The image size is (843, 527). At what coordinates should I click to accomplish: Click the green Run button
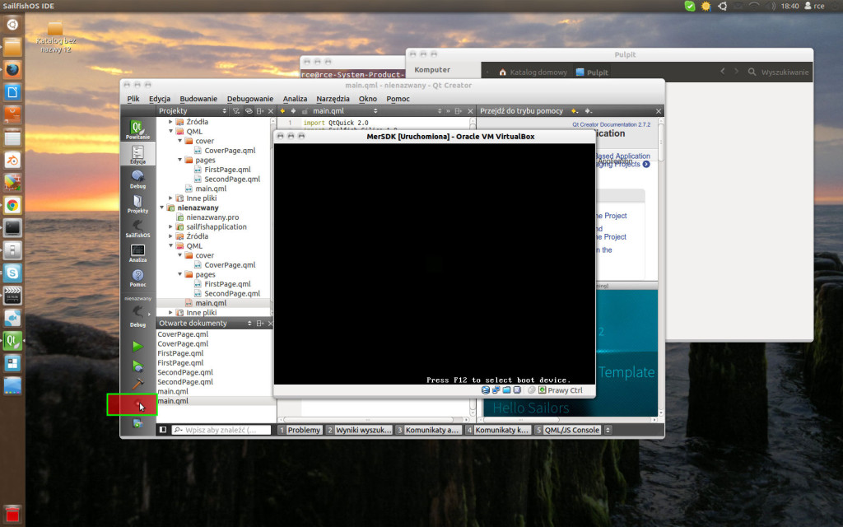point(137,347)
